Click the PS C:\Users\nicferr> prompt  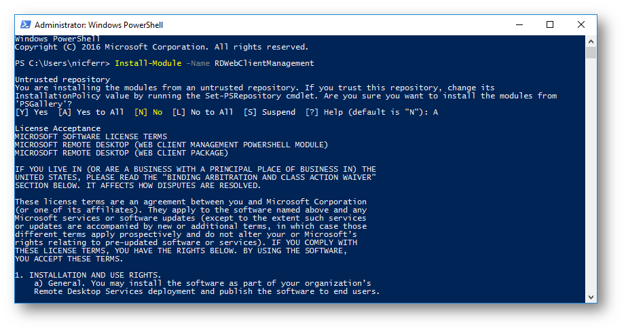tap(62, 63)
